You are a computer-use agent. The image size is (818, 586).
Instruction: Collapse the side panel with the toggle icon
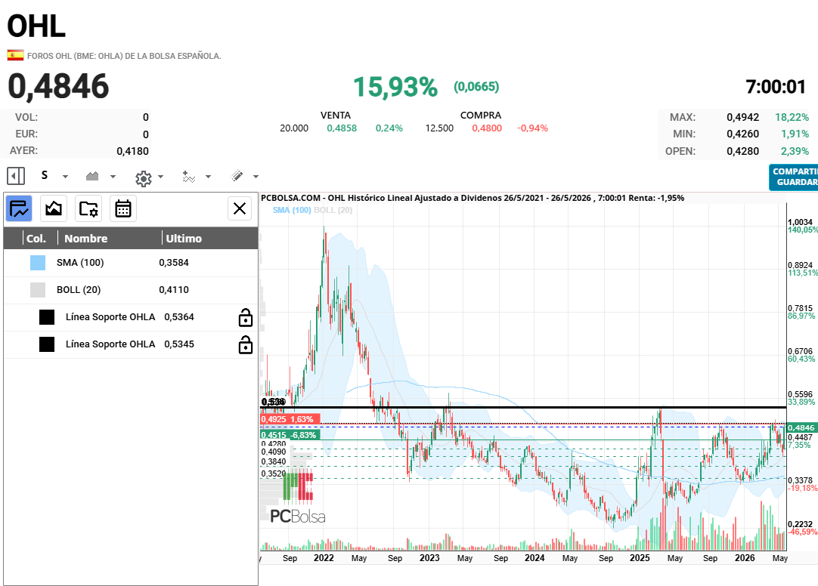tap(16, 176)
